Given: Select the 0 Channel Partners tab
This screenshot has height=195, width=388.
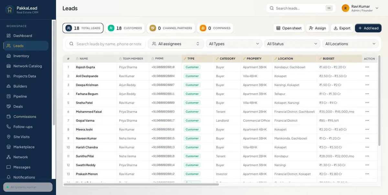Looking at the screenshot, I should 171,28.
